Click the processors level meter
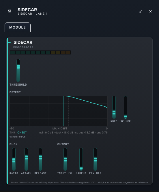The image size is (159, 192). click(40, 52)
